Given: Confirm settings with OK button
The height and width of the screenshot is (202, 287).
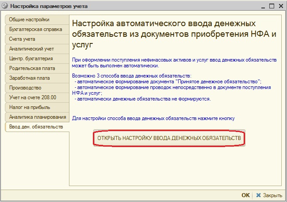Looking at the screenshot, I should pos(245,195).
